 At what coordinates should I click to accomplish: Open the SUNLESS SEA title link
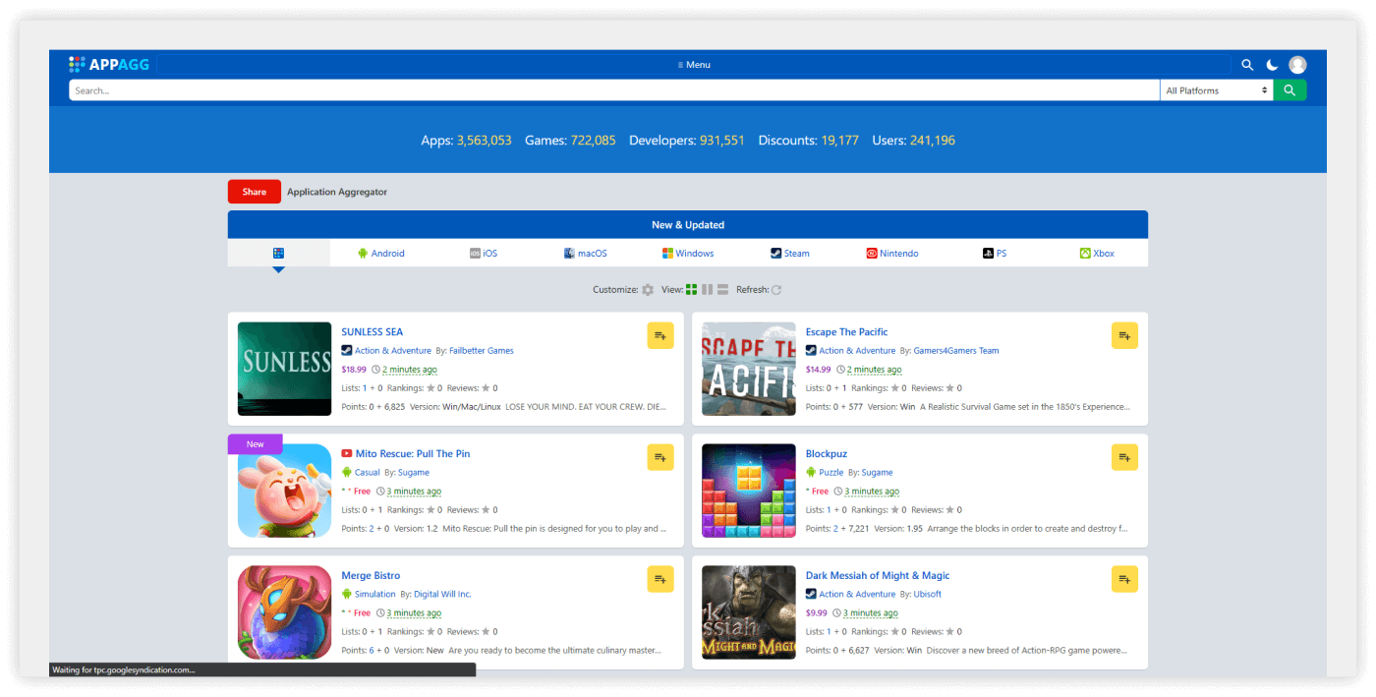point(373,331)
